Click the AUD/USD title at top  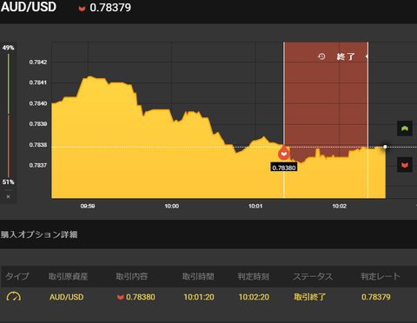pyautogui.click(x=29, y=7)
